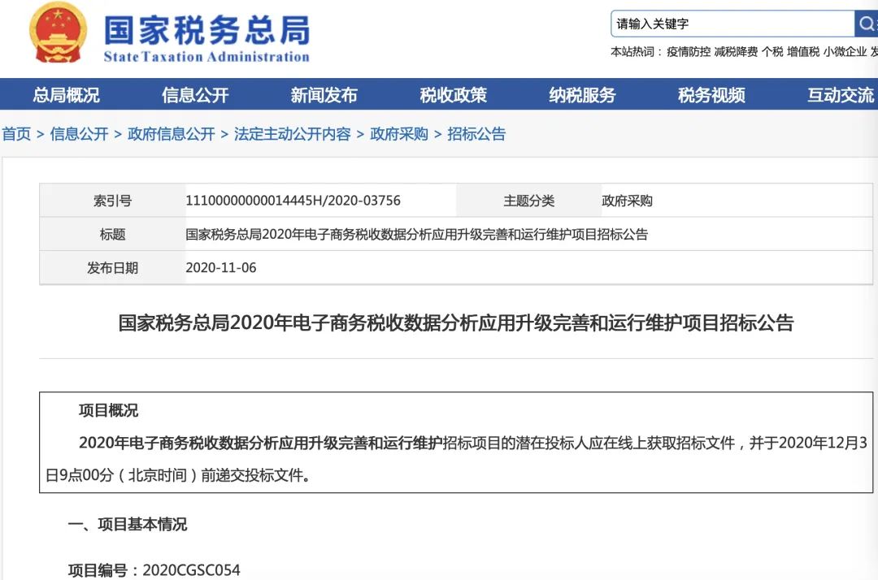Click the national emblem logo
878x580 pixels.
click(58, 33)
